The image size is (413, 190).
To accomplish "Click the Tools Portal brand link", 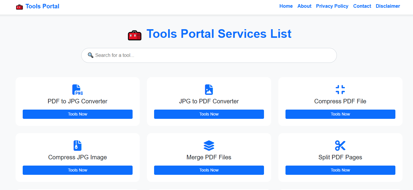I will point(42,6).
